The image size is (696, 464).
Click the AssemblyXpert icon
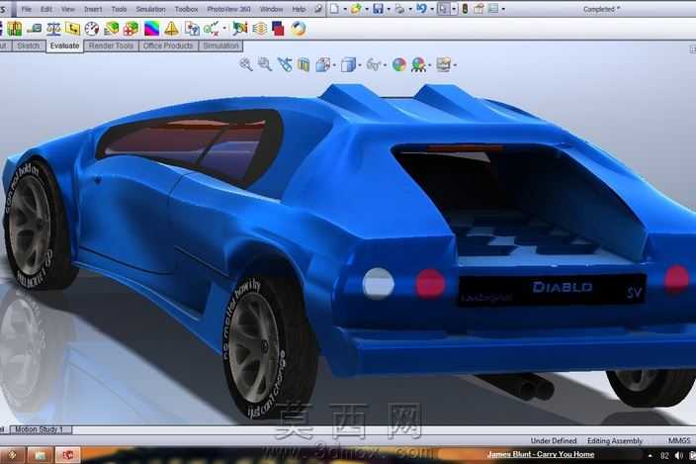coord(130,29)
